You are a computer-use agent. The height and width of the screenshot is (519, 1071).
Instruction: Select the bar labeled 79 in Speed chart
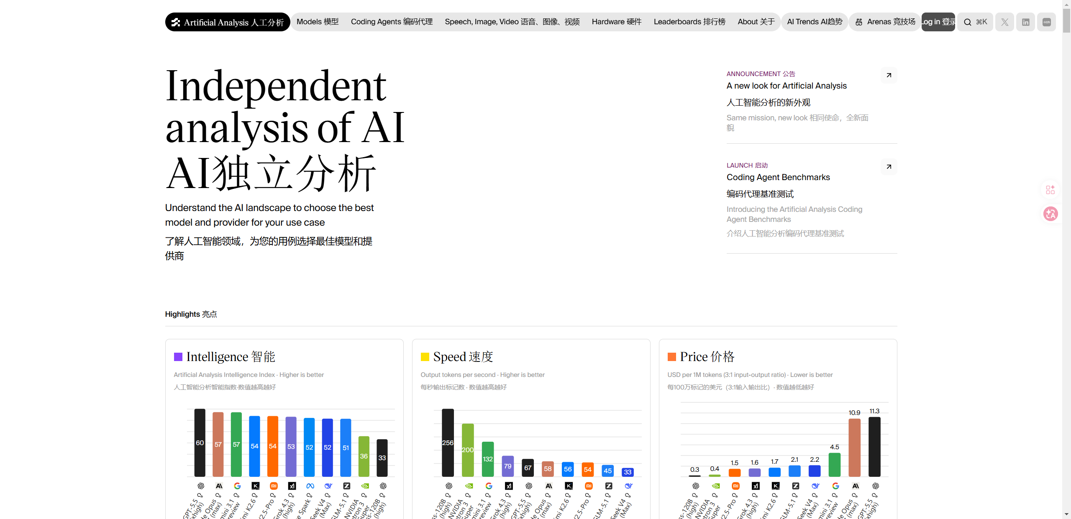[x=508, y=466]
